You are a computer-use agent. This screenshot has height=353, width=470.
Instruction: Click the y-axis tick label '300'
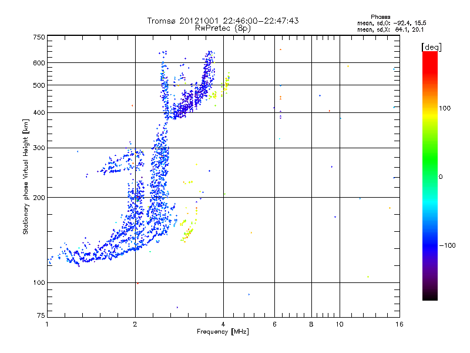coord(39,148)
